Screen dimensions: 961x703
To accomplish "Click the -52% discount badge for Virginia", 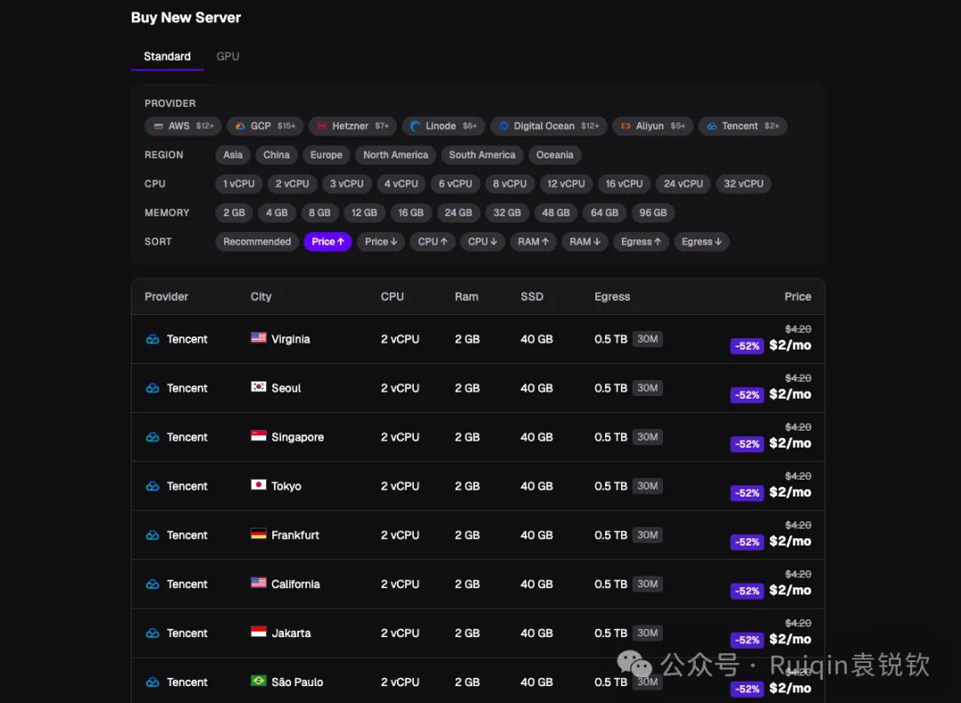I will pyautogui.click(x=747, y=345).
